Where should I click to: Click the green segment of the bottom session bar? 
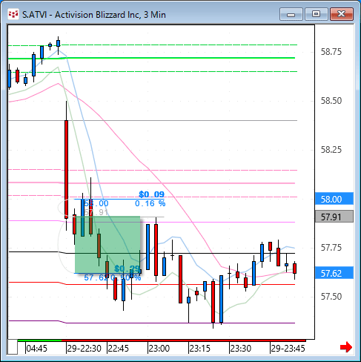click(39, 340)
